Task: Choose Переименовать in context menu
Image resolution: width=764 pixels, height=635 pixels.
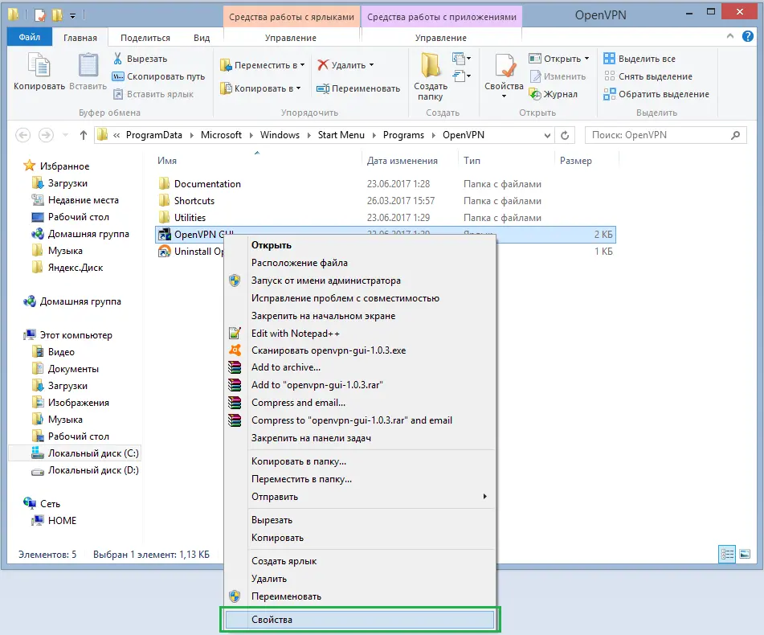Action: [360, 596]
